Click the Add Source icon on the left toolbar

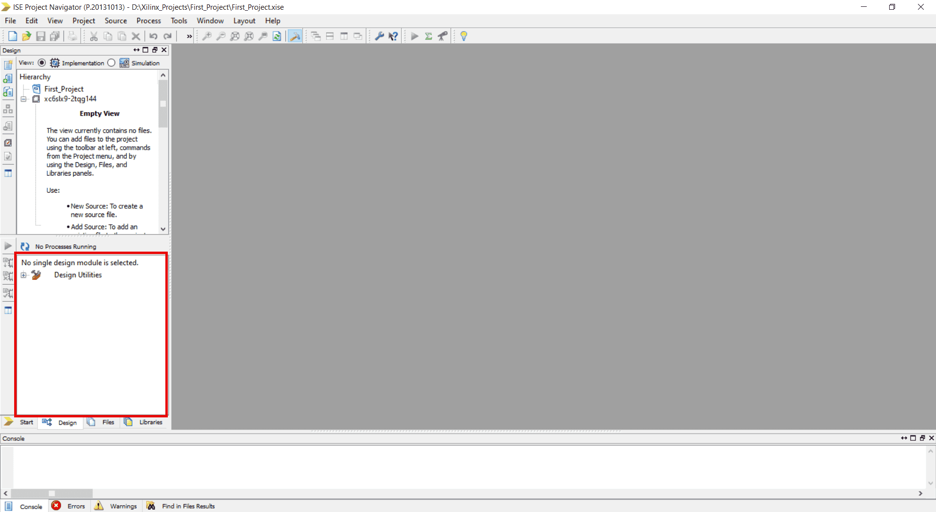coord(8,78)
